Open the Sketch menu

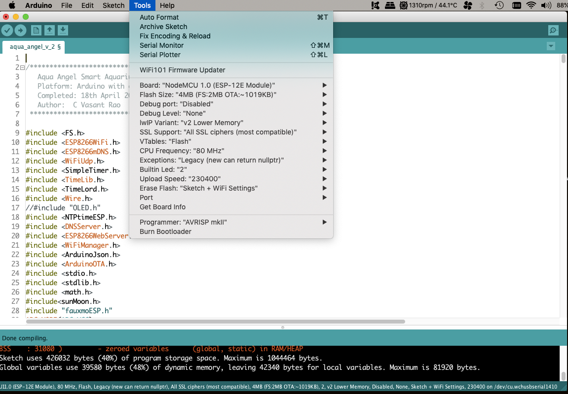pyautogui.click(x=114, y=5)
